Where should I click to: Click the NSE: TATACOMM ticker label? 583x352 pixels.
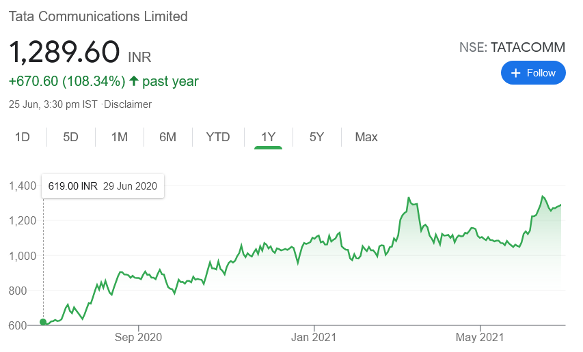513,47
